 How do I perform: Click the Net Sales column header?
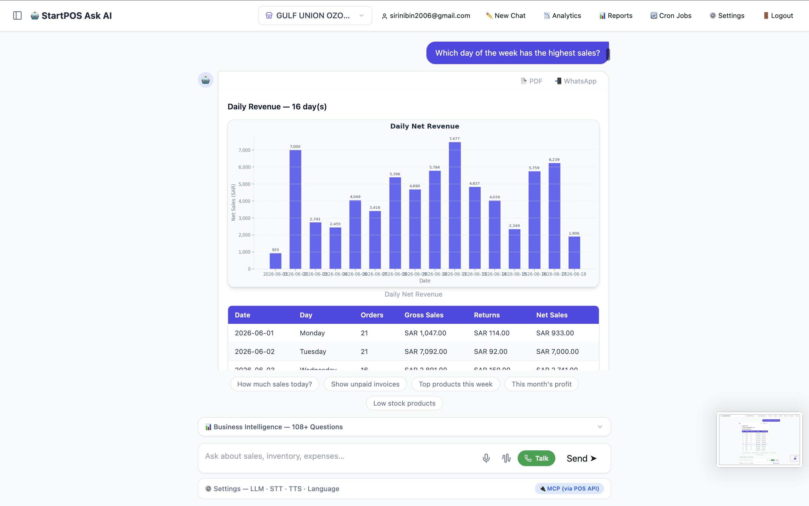[552, 315]
